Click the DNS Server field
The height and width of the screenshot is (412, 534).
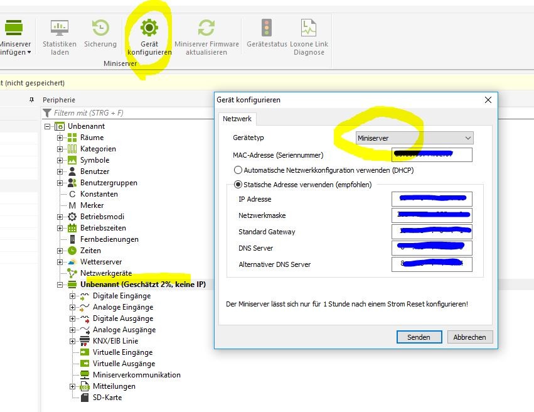(432, 248)
